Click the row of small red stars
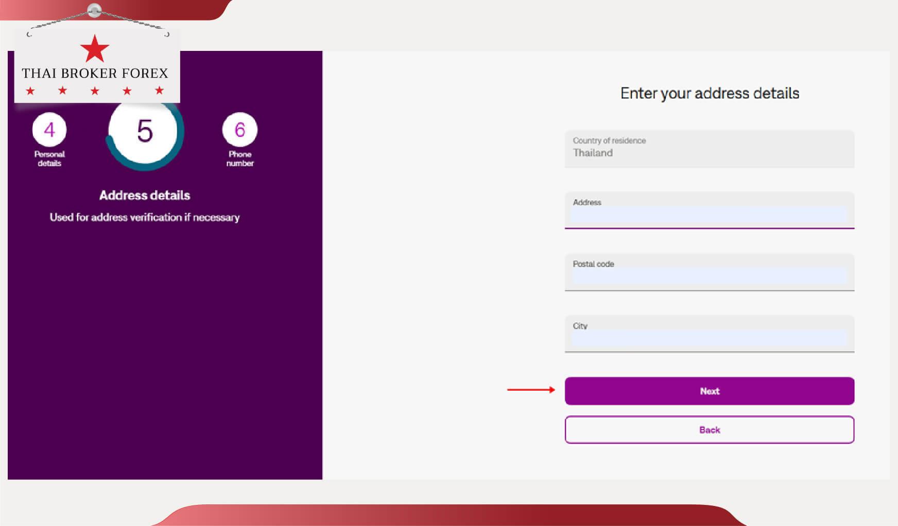Image resolution: width=898 pixels, height=526 pixels. (x=95, y=91)
